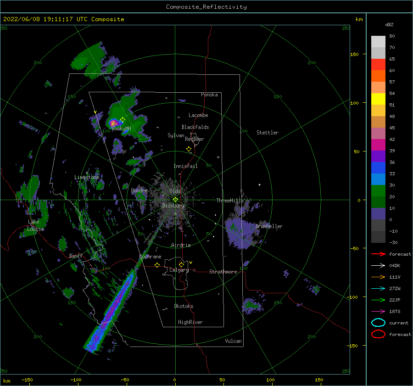The image size is (413, 386).
Task: Click the yellow diamond marker inside Calgary
Action: click(x=181, y=264)
